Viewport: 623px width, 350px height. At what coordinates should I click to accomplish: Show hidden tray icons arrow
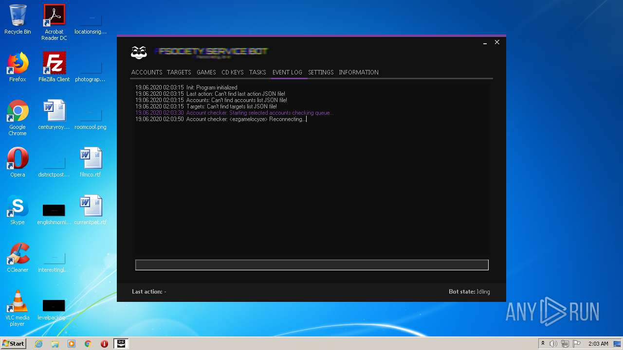coord(543,344)
